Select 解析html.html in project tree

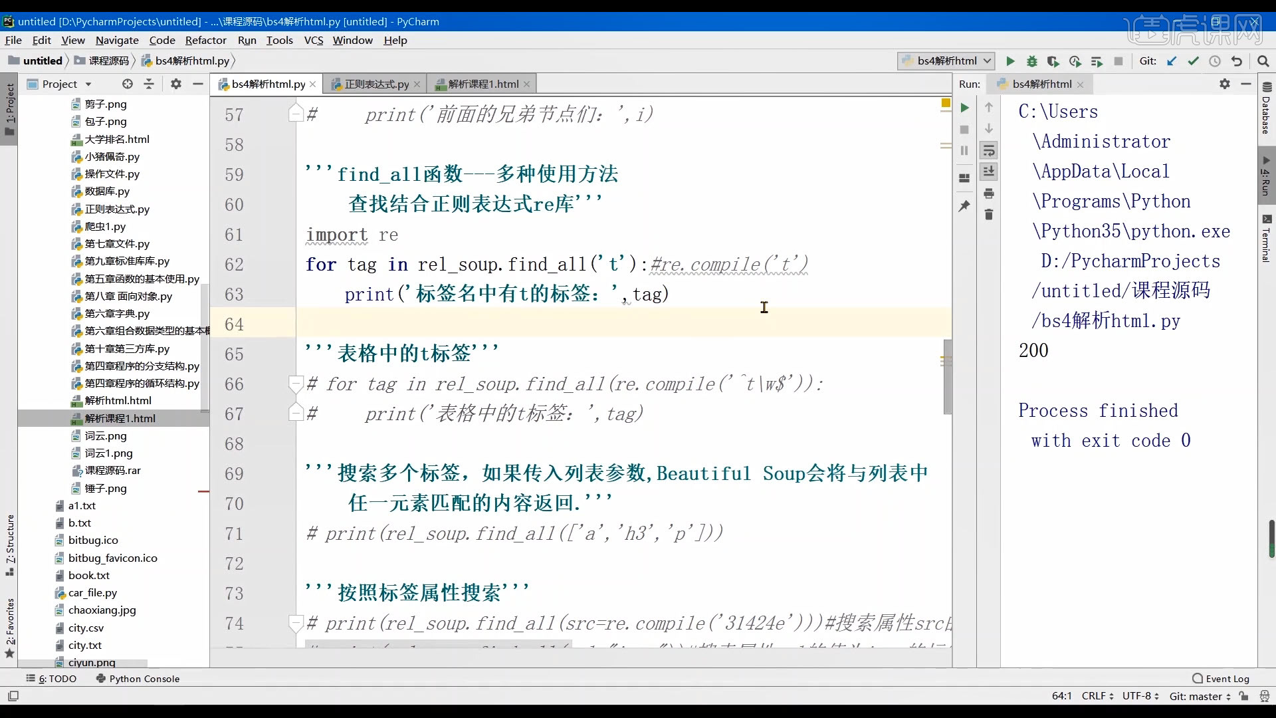pos(118,401)
